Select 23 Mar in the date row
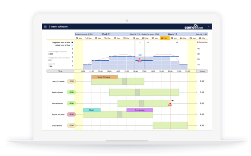This screenshot has height=156, width=251. point(174,38)
